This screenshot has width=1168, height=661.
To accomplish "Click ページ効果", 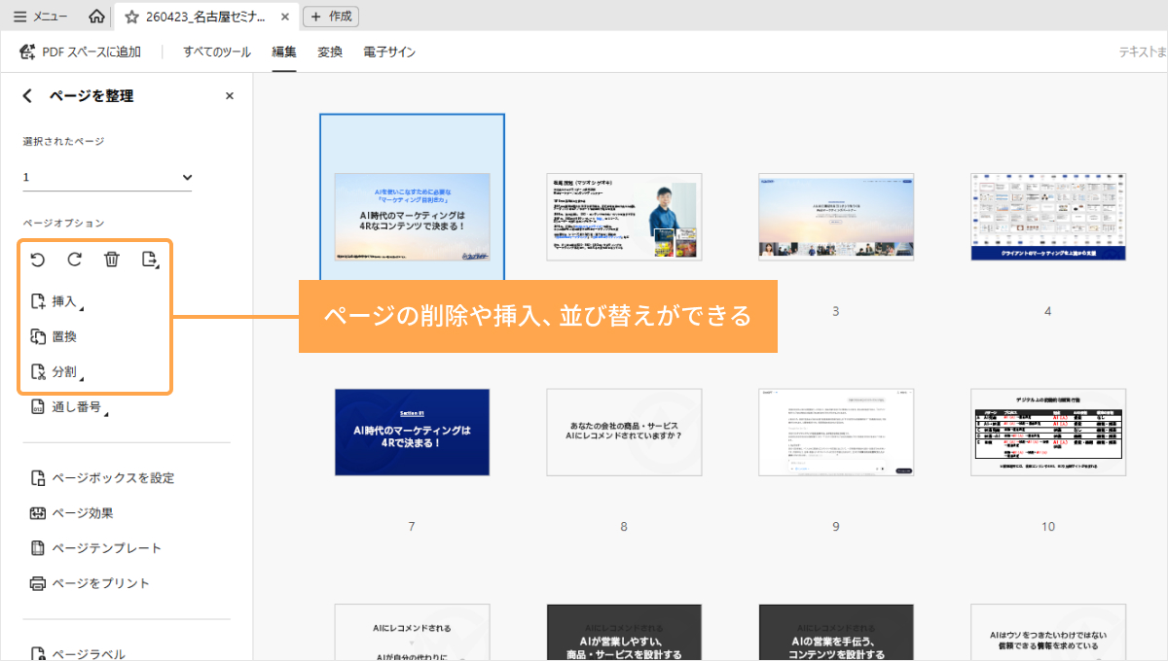I will click(72, 512).
